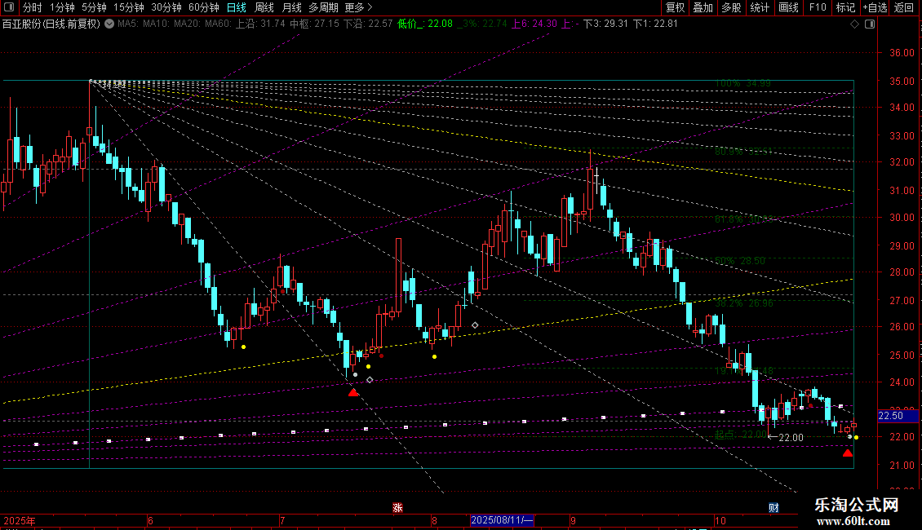
Task: Expand the 更多 more periods menu
Action: (359, 7)
